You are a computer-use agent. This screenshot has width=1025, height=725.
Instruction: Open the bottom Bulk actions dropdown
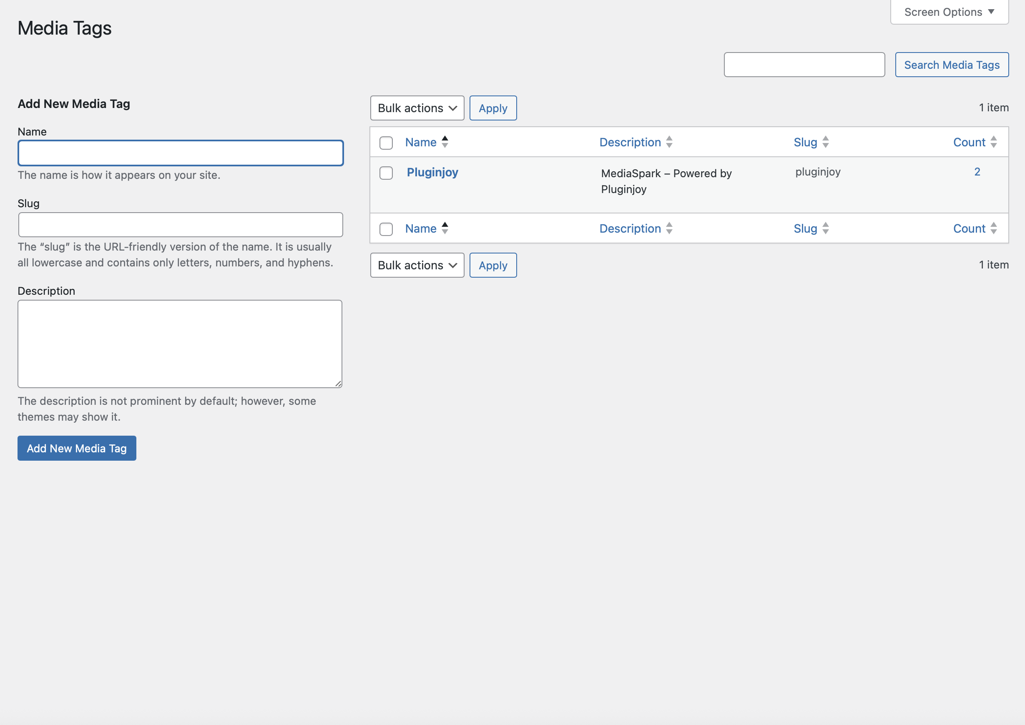pyautogui.click(x=417, y=265)
